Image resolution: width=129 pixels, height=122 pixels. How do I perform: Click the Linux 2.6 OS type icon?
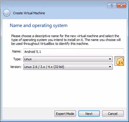[x=119, y=61]
